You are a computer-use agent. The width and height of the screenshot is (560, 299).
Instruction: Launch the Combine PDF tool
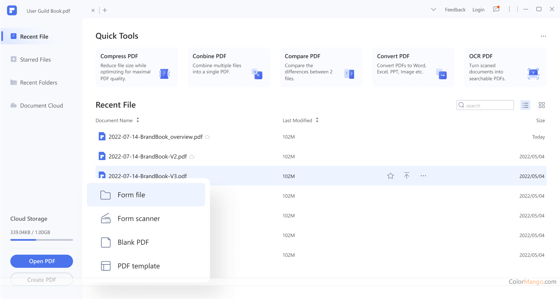coord(229,67)
